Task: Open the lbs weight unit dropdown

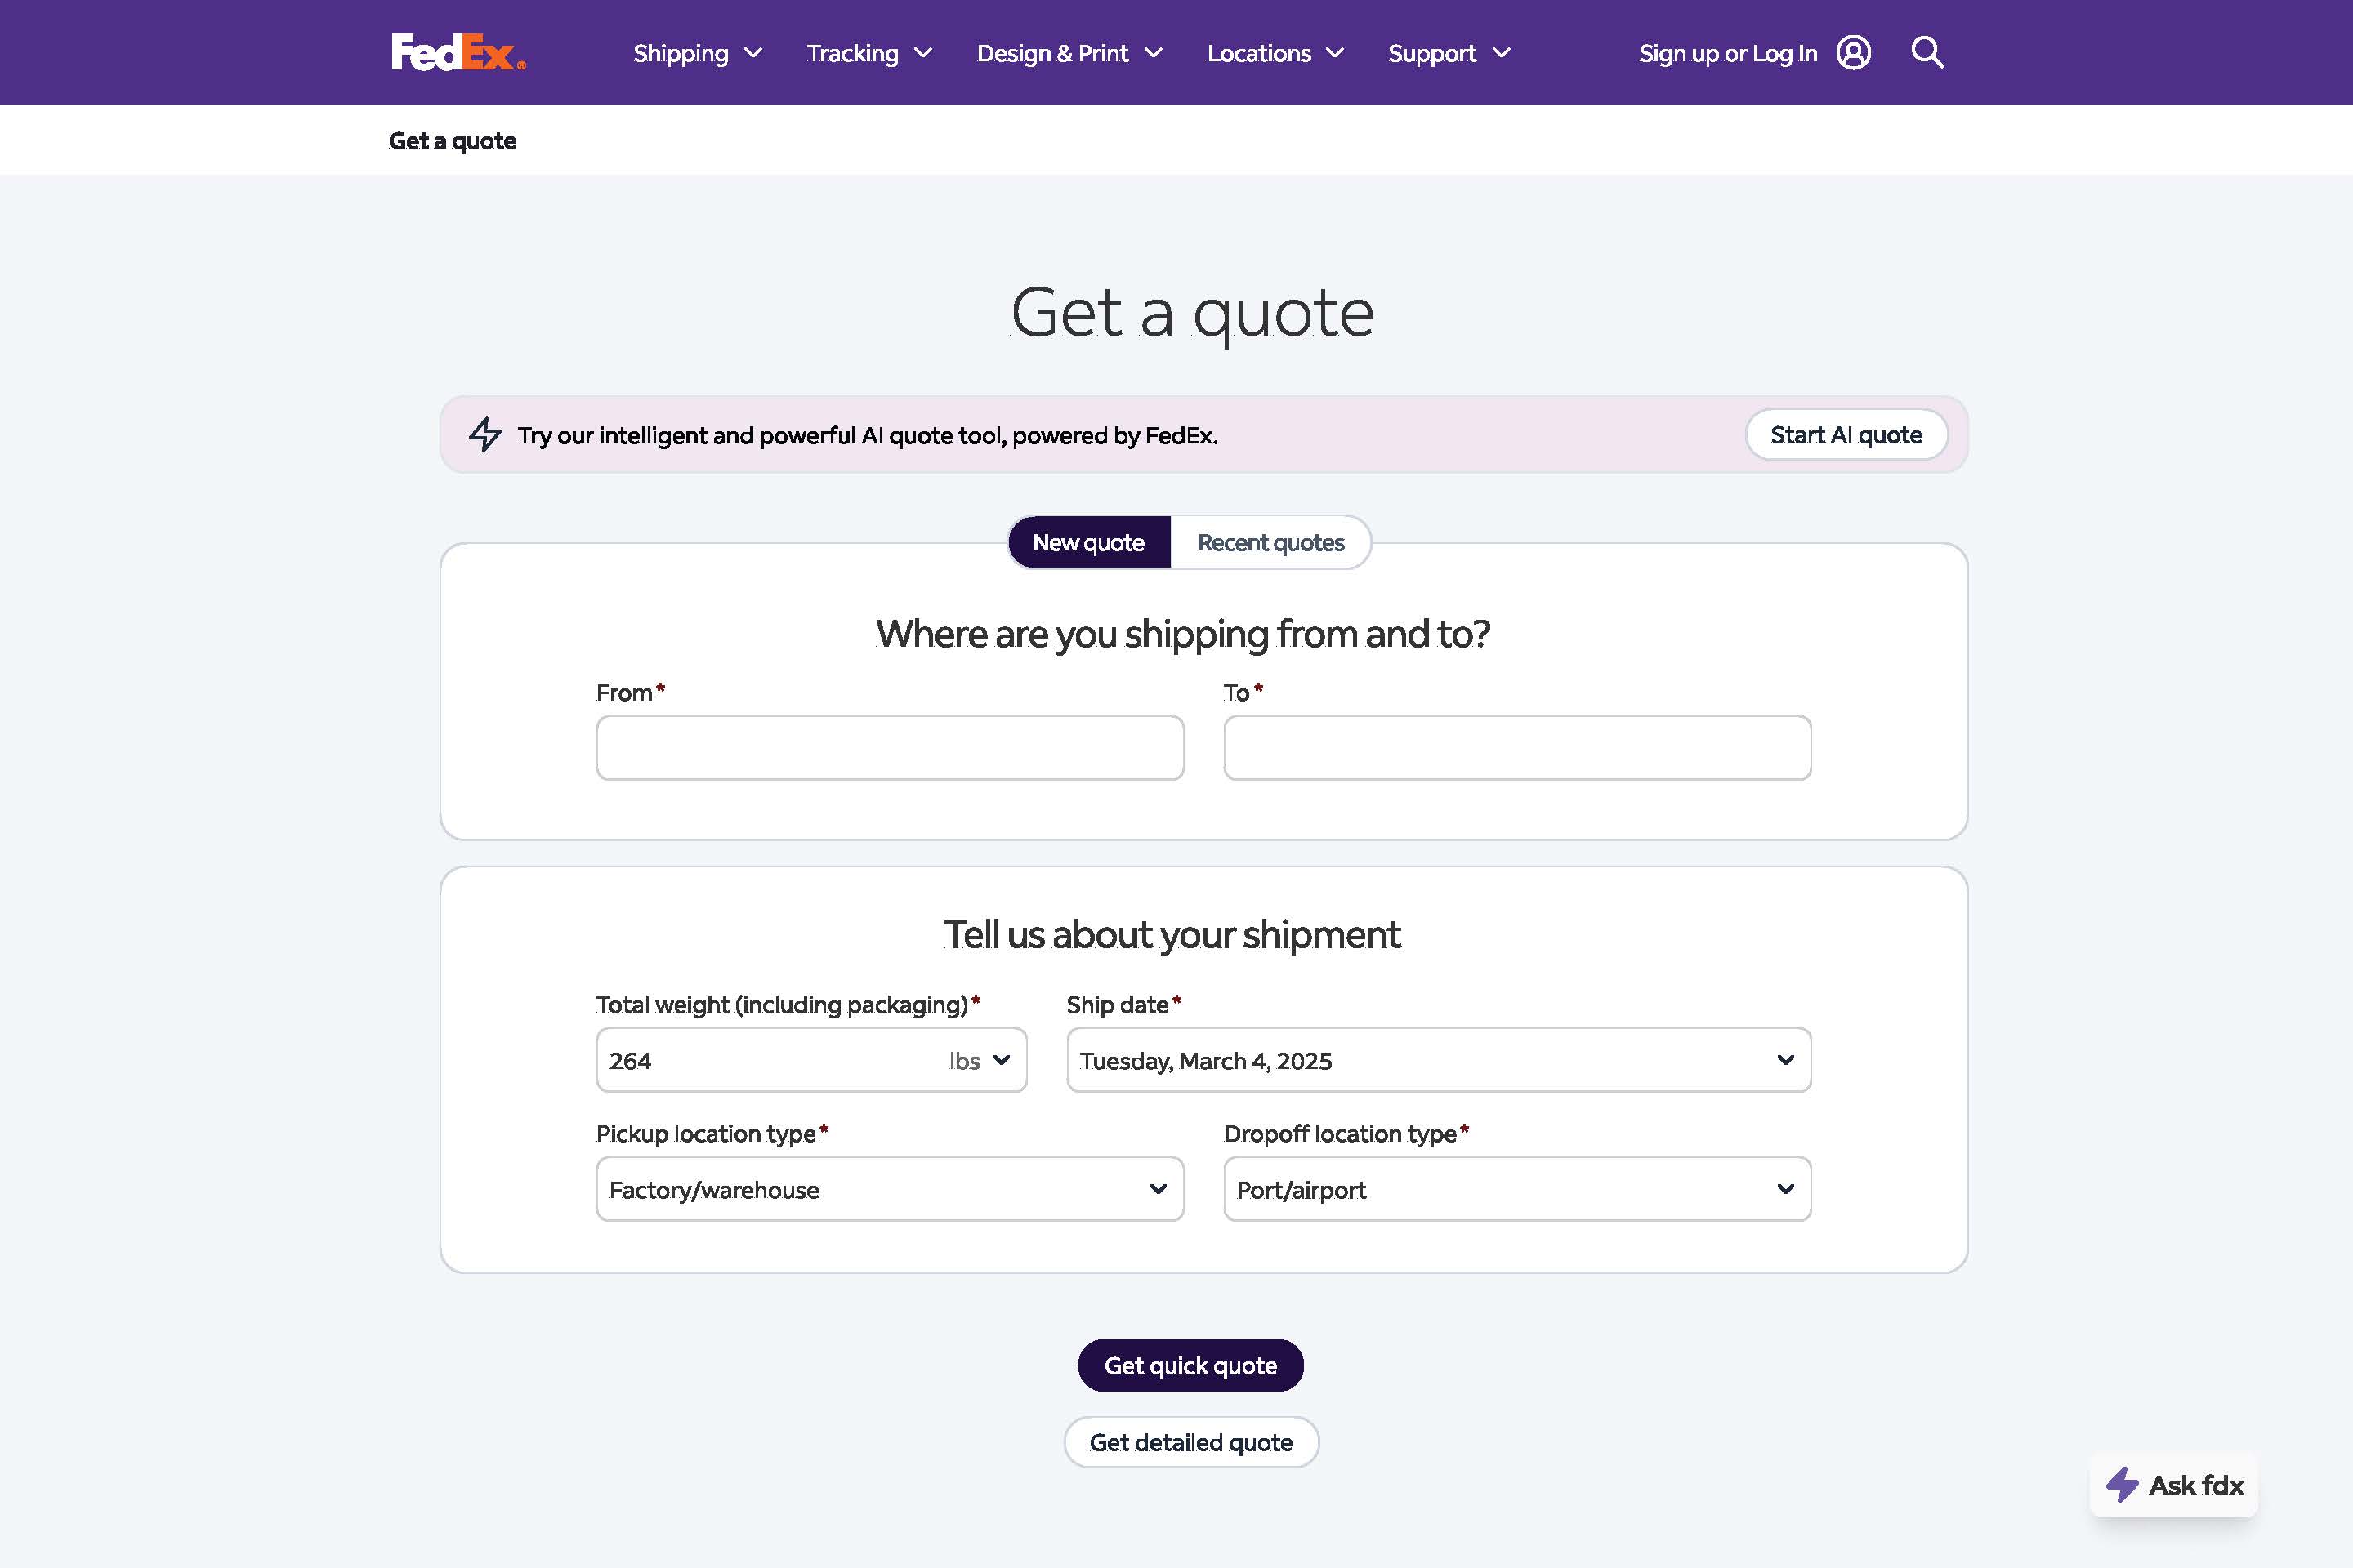Action: pyautogui.click(x=981, y=1060)
